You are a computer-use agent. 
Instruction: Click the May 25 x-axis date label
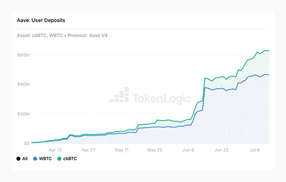[155, 150]
